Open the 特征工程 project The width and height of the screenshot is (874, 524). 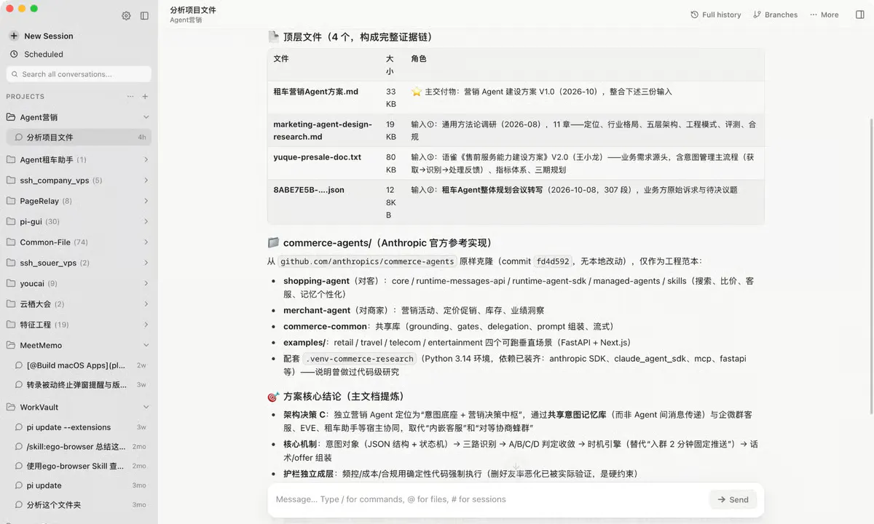click(x=79, y=325)
